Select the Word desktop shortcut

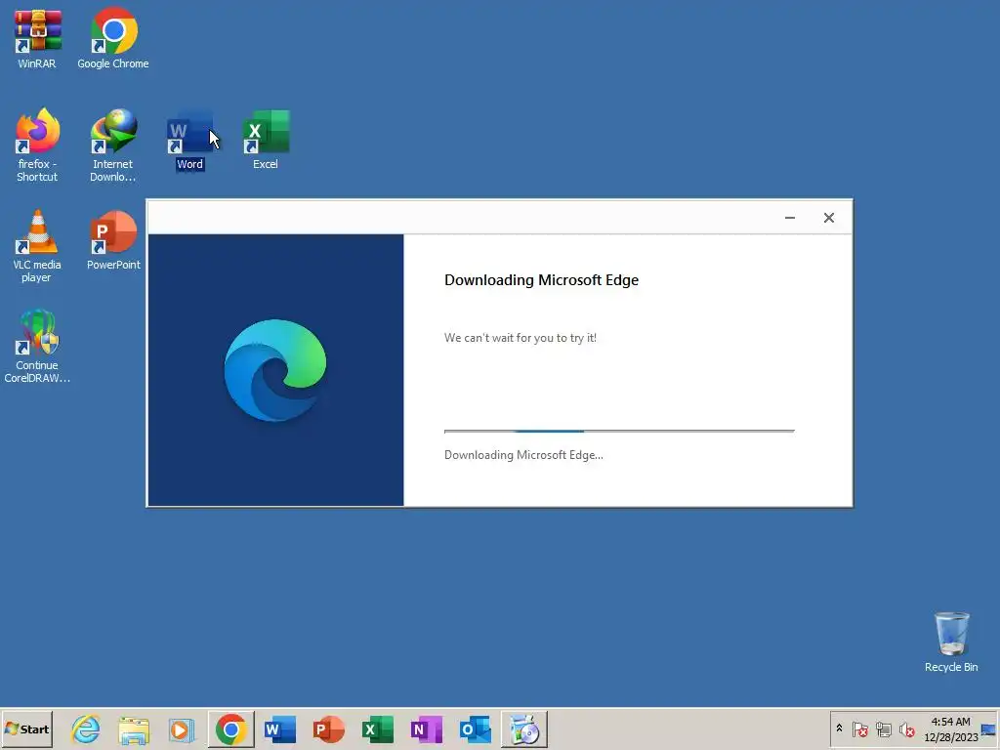coord(189,141)
